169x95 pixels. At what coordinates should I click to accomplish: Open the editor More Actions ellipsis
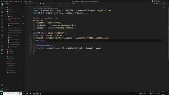pyautogui.click(x=167, y=4)
